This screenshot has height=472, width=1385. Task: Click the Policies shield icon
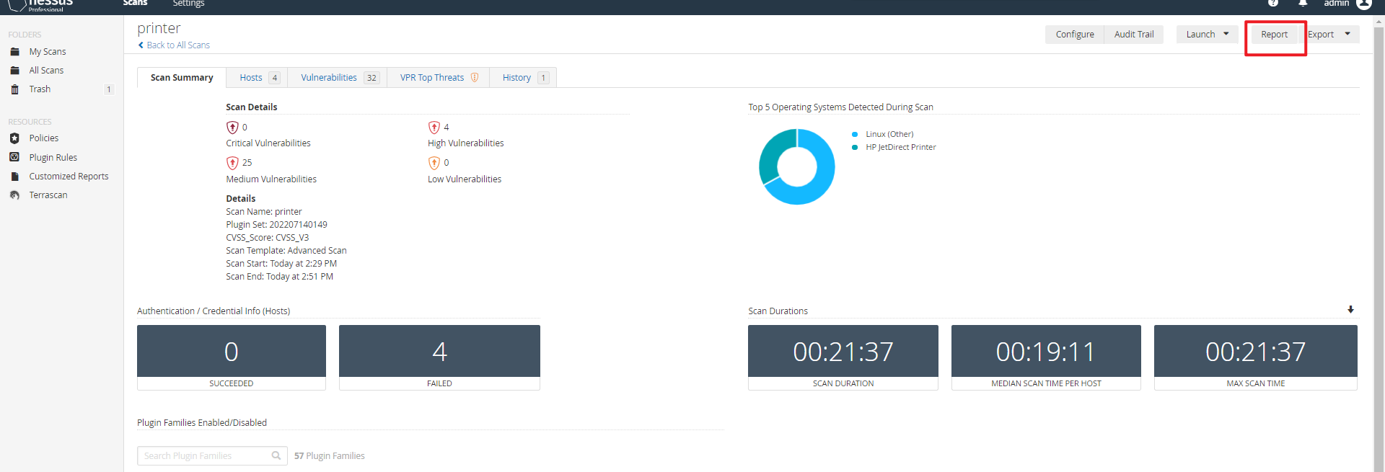point(14,138)
